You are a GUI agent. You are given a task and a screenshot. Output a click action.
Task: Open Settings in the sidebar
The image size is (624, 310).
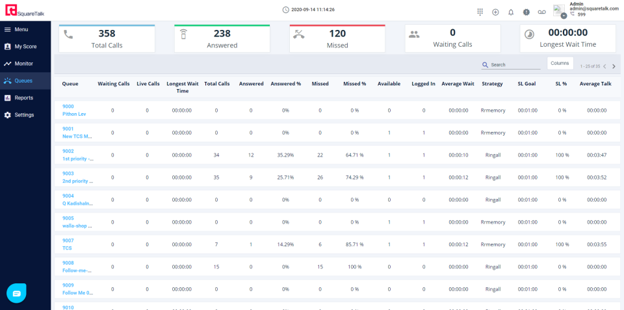[25, 115]
